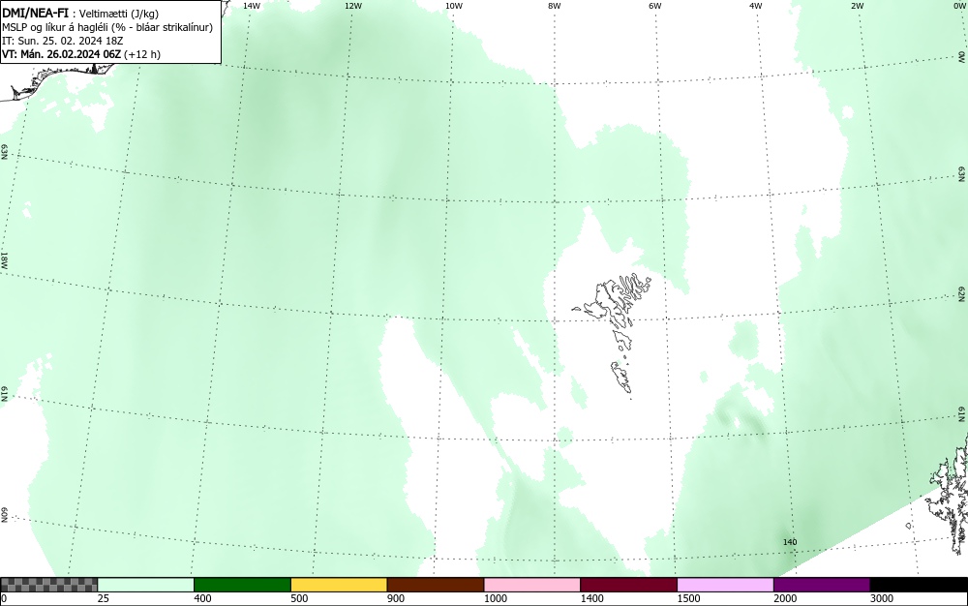This screenshot has height=606, width=968.
Task: Click the "Veltimætti (J/kg)" parameter label
Action: [x=118, y=13]
